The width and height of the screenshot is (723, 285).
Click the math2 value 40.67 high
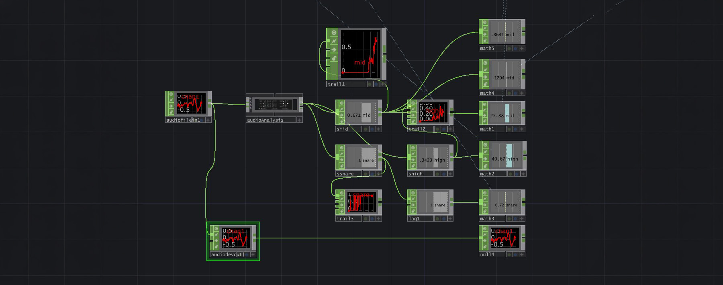(x=505, y=159)
